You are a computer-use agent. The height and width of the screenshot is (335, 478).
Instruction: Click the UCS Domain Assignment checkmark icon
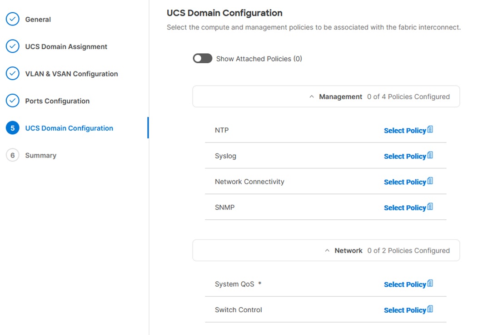tap(13, 46)
